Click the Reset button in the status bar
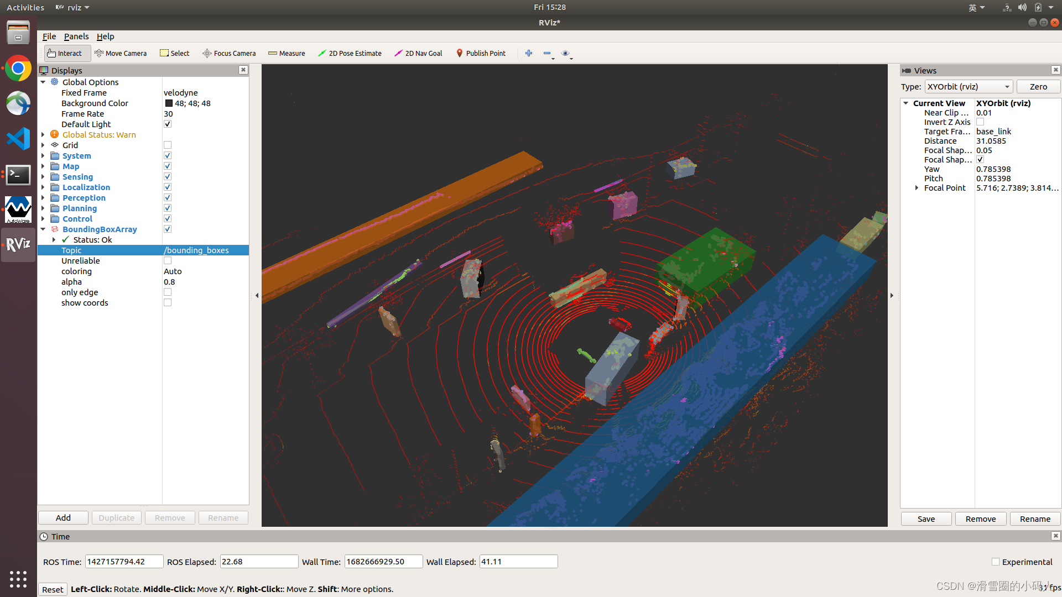This screenshot has height=597, width=1062. click(x=53, y=589)
